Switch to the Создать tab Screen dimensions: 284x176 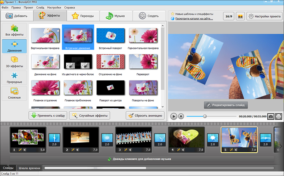click(149, 16)
